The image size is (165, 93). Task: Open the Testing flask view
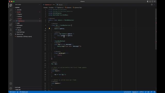(11, 29)
